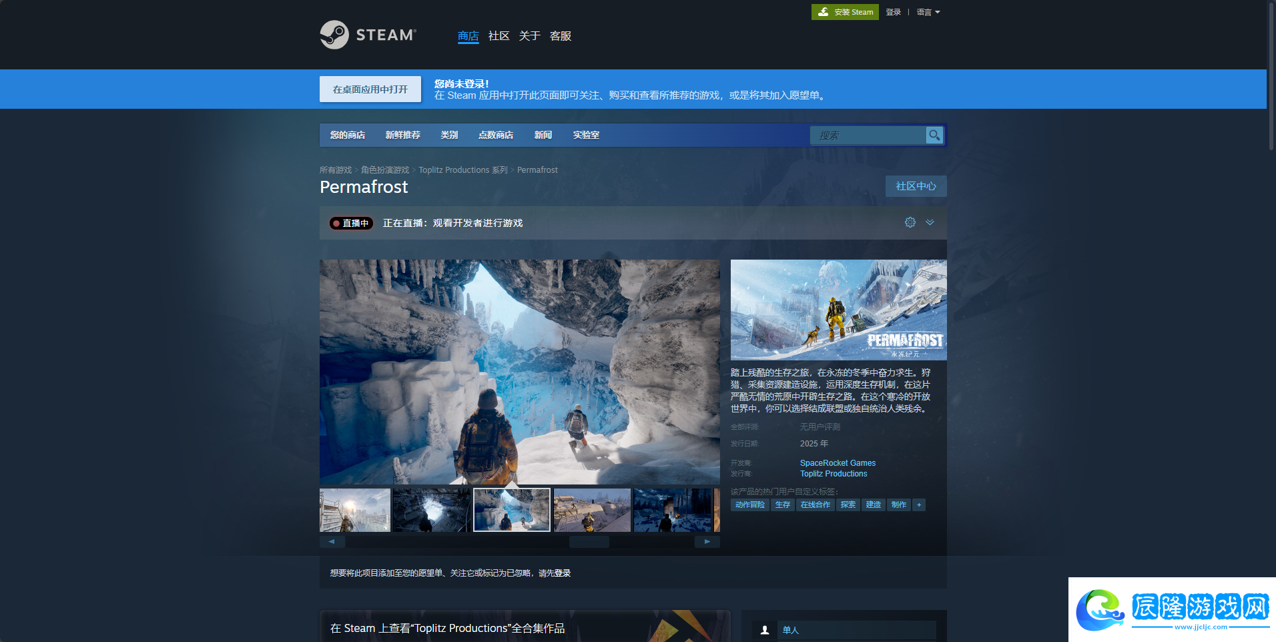Click the thumbnail strip right arrow
This screenshot has width=1276, height=642.
click(707, 542)
